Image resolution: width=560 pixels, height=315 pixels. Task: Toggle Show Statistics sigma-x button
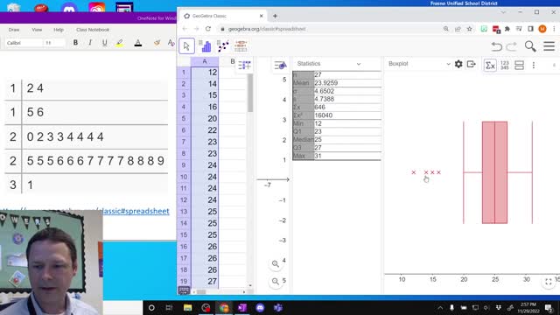pos(490,65)
